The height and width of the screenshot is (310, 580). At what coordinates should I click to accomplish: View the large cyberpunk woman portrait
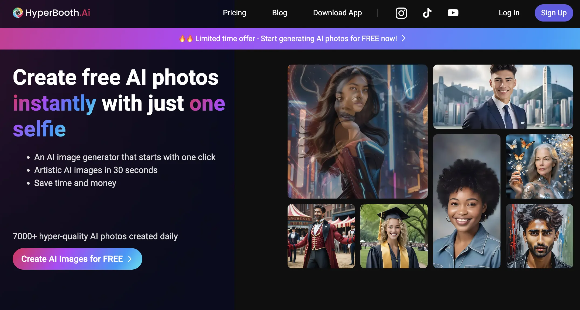tap(358, 132)
